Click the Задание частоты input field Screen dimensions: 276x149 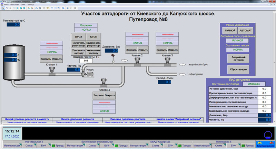86,61
